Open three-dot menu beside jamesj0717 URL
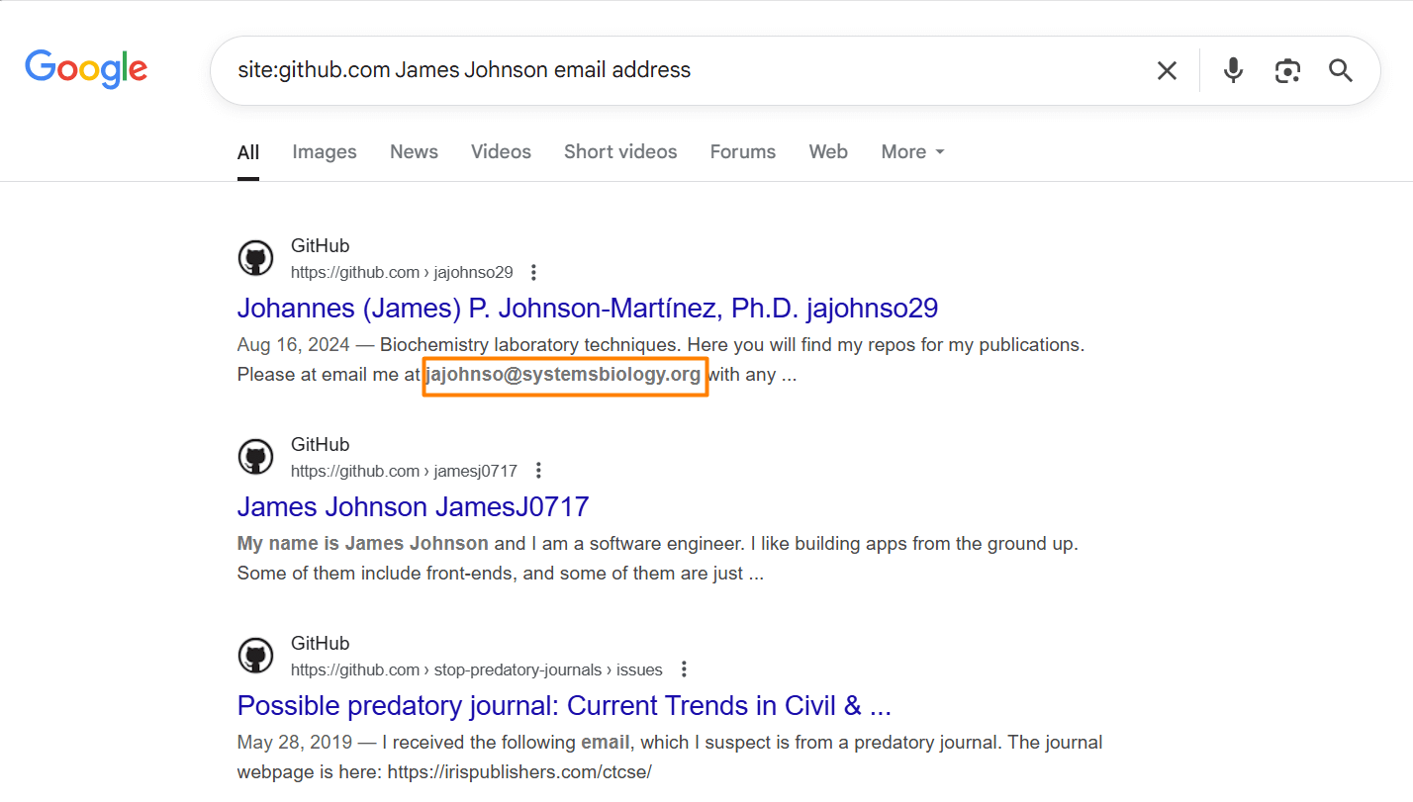This screenshot has width=1413, height=802. (538, 471)
